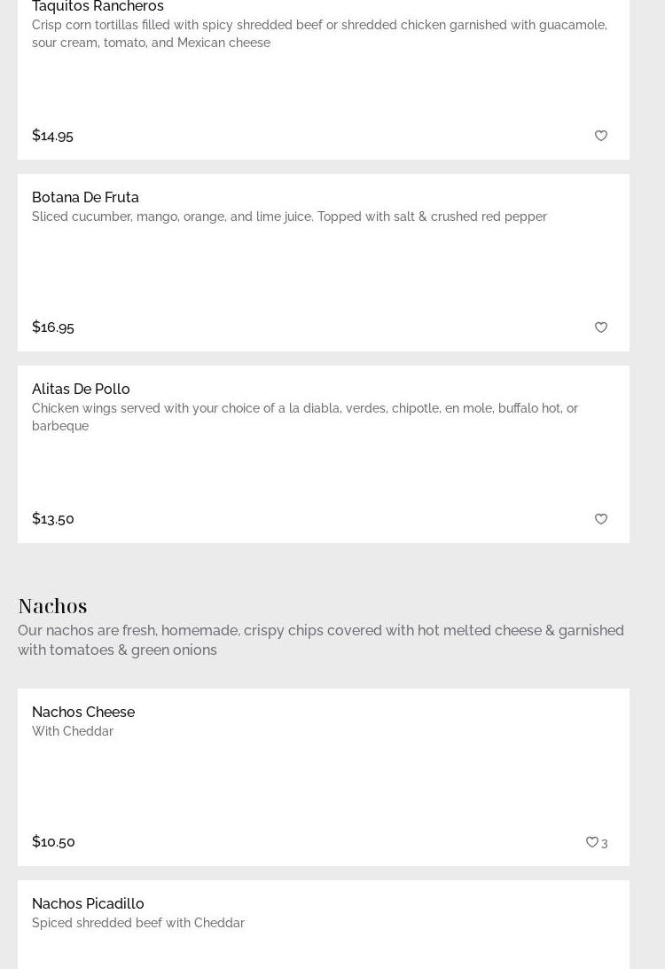Click the Nachos section description about homemade chips
Image resolution: width=665 pixels, height=969 pixels.
coord(320,640)
